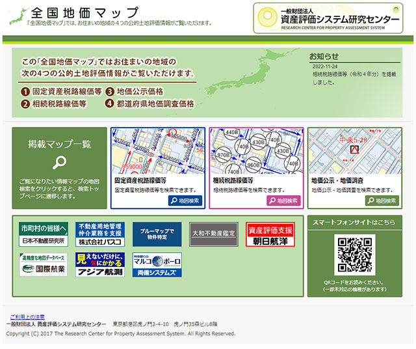Open the 国際航業 banner

(x=44, y=265)
